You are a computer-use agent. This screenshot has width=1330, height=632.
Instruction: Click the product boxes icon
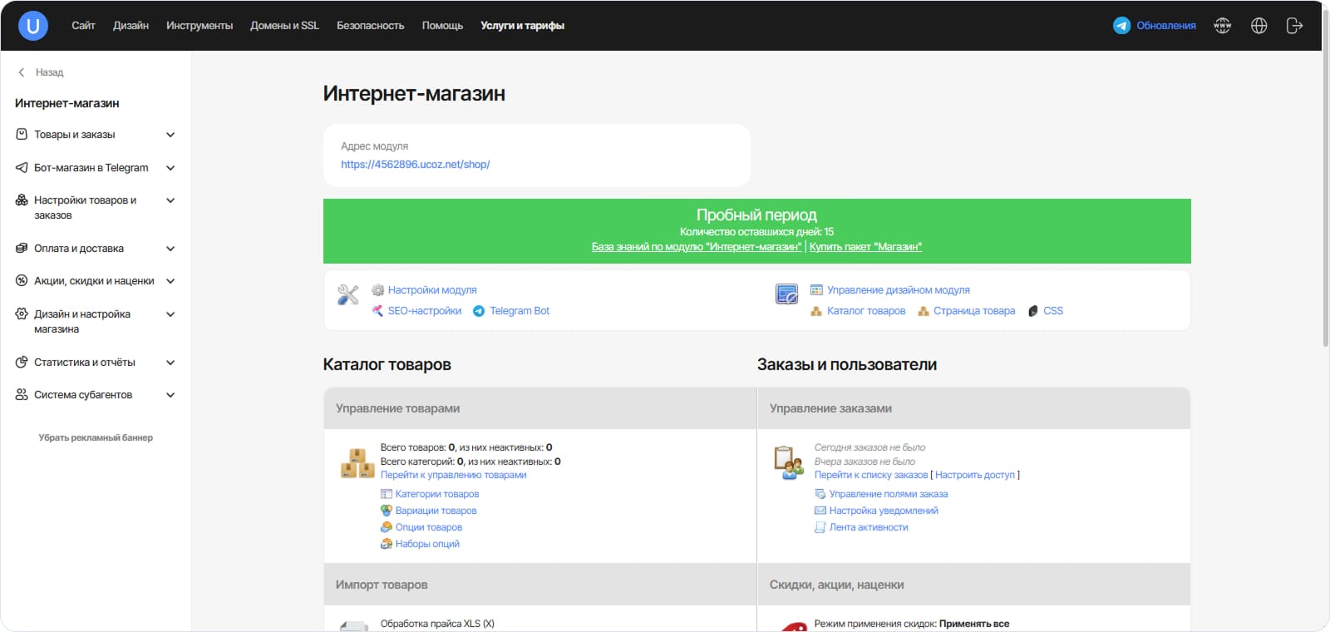pyautogui.click(x=357, y=463)
